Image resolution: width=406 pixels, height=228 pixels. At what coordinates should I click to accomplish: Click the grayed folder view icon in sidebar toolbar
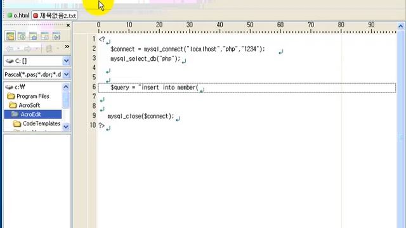pyautogui.click(x=49, y=48)
